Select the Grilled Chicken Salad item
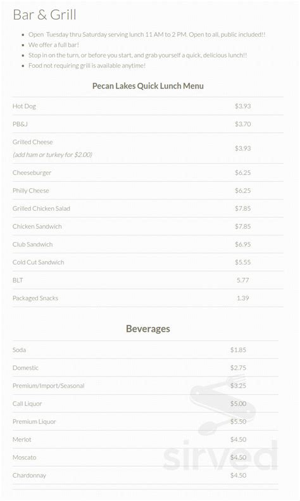This screenshot has height=501, width=300. [x=41, y=208]
